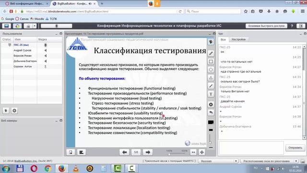
Task: Clear all whiteboard annotations
Action: tap(211, 105)
